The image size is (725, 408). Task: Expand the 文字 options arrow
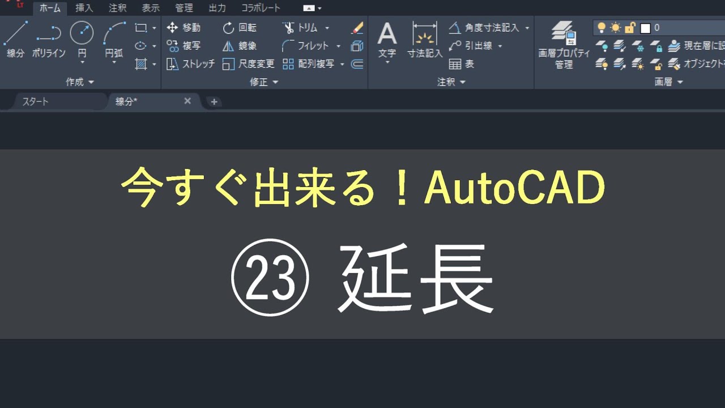(x=387, y=62)
